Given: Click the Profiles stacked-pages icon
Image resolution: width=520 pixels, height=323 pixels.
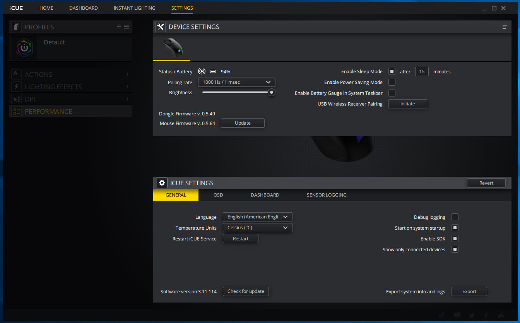Looking at the screenshot, I should click(16, 27).
